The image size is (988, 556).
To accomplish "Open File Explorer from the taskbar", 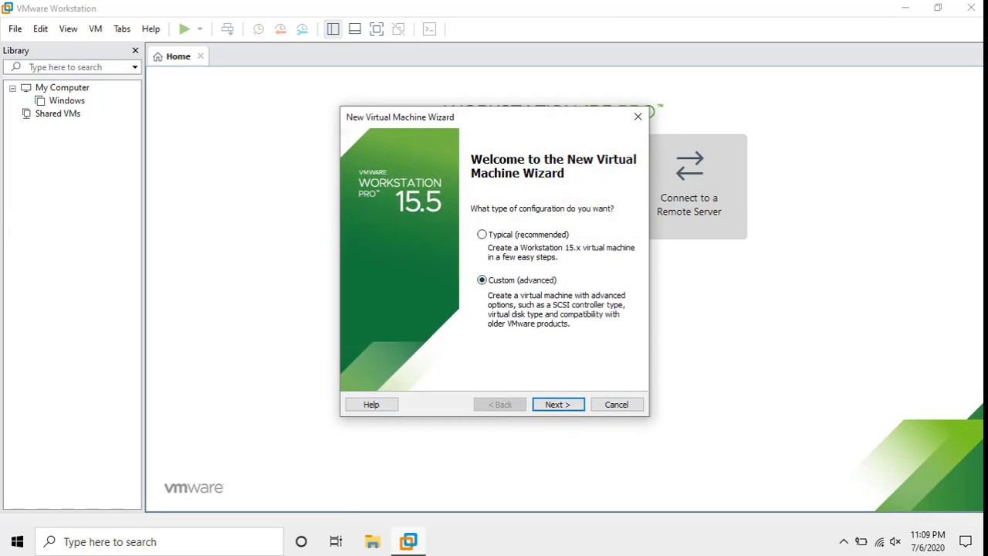I will pos(372,541).
